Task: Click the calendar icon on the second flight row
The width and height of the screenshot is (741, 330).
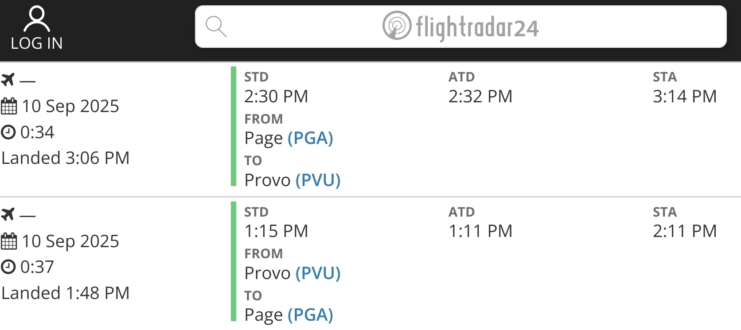Action: [9, 241]
